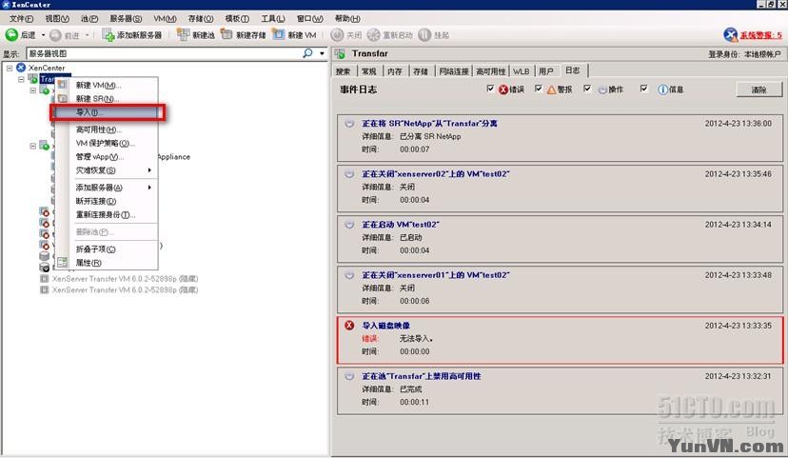Click the magnifier search icon in the view box

click(x=307, y=52)
